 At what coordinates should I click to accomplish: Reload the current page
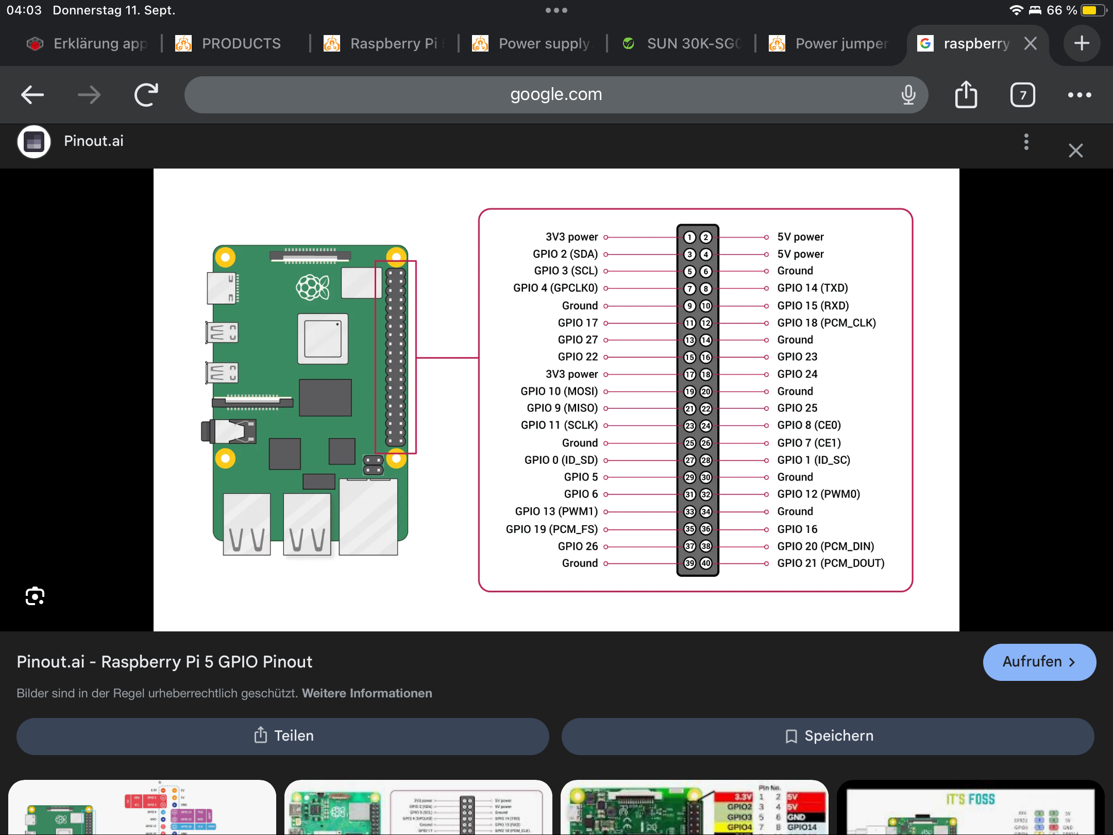[146, 95]
